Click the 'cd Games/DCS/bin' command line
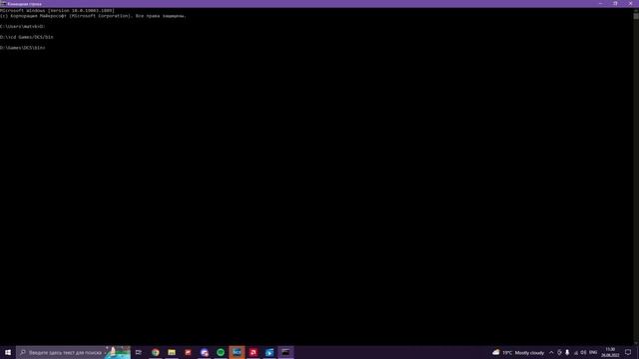 point(27,37)
